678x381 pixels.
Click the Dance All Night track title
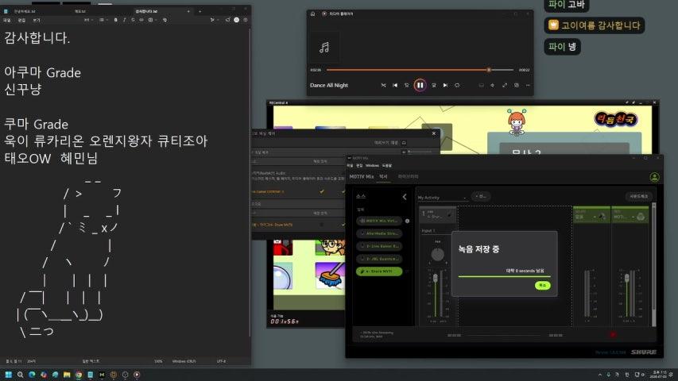pos(329,86)
